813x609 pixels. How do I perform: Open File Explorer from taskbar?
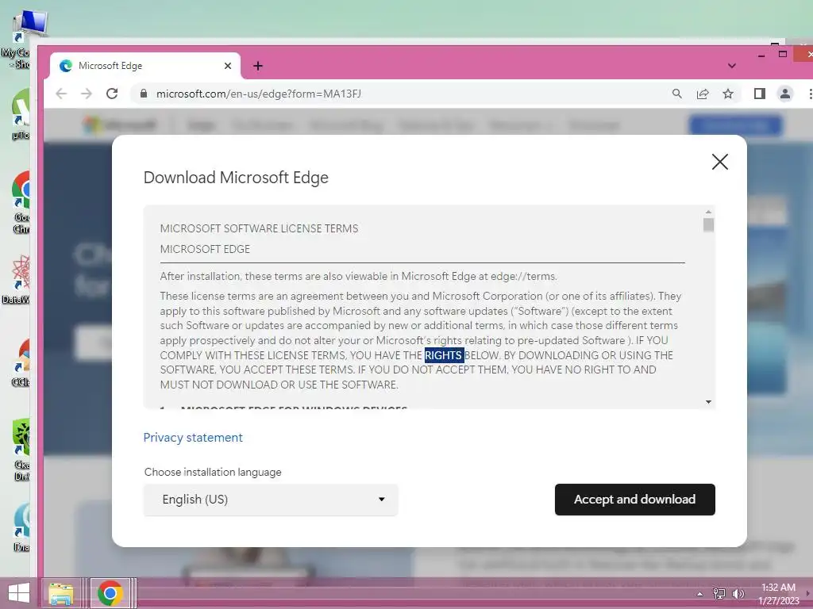click(61, 593)
